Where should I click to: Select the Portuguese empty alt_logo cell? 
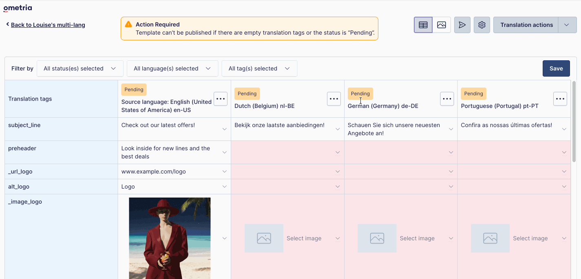tap(514, 187)
